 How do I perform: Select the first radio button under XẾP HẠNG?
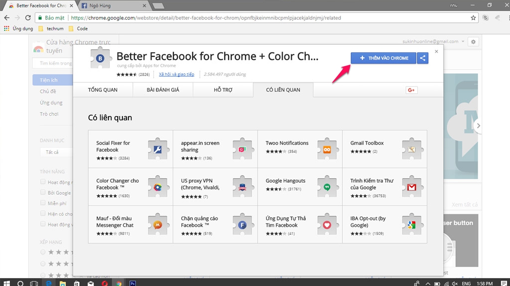click(x=43, y=252)
